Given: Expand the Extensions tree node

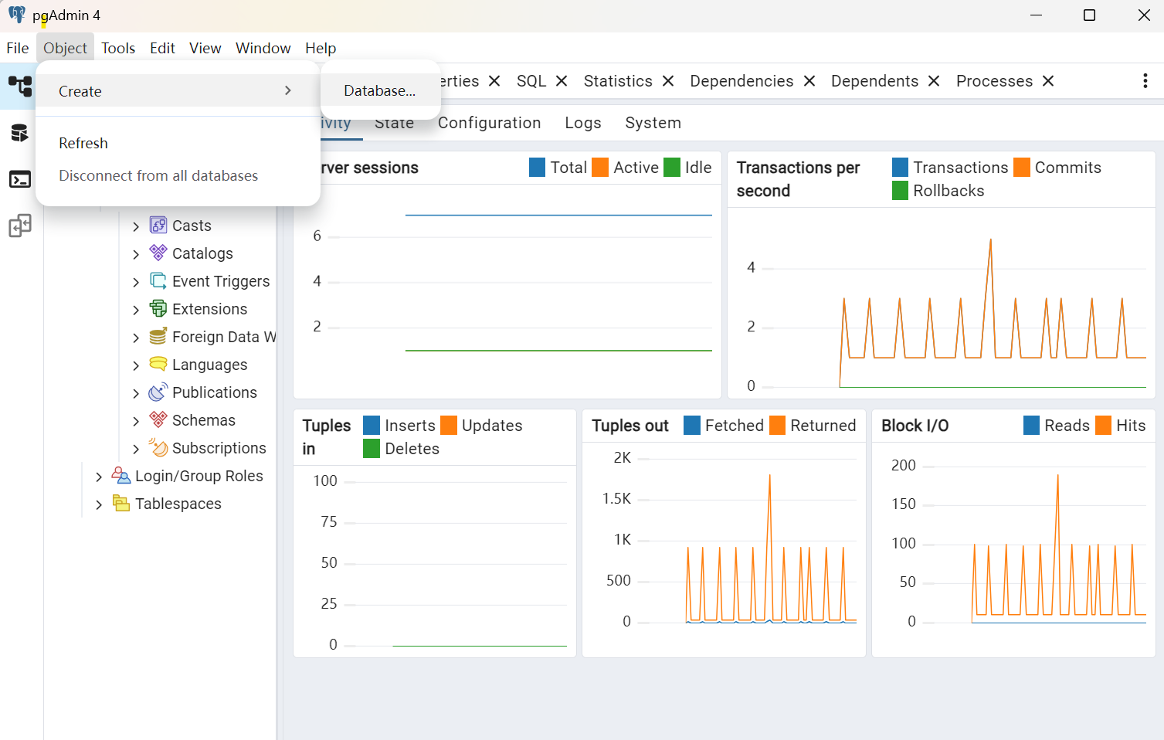Looking at the screenshot, I should 136,310.
